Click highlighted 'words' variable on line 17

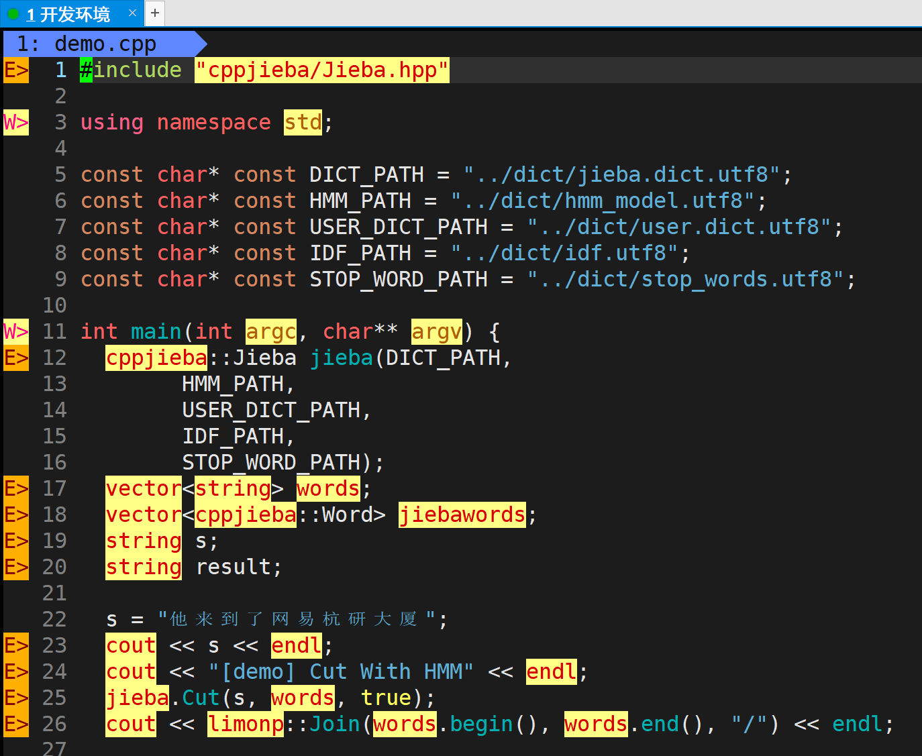tap(328, 488)
